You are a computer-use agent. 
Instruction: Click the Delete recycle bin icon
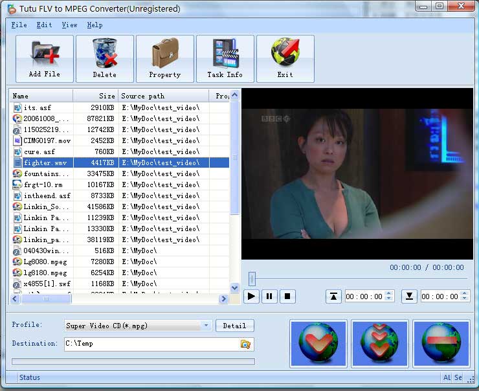pos(105,53)
